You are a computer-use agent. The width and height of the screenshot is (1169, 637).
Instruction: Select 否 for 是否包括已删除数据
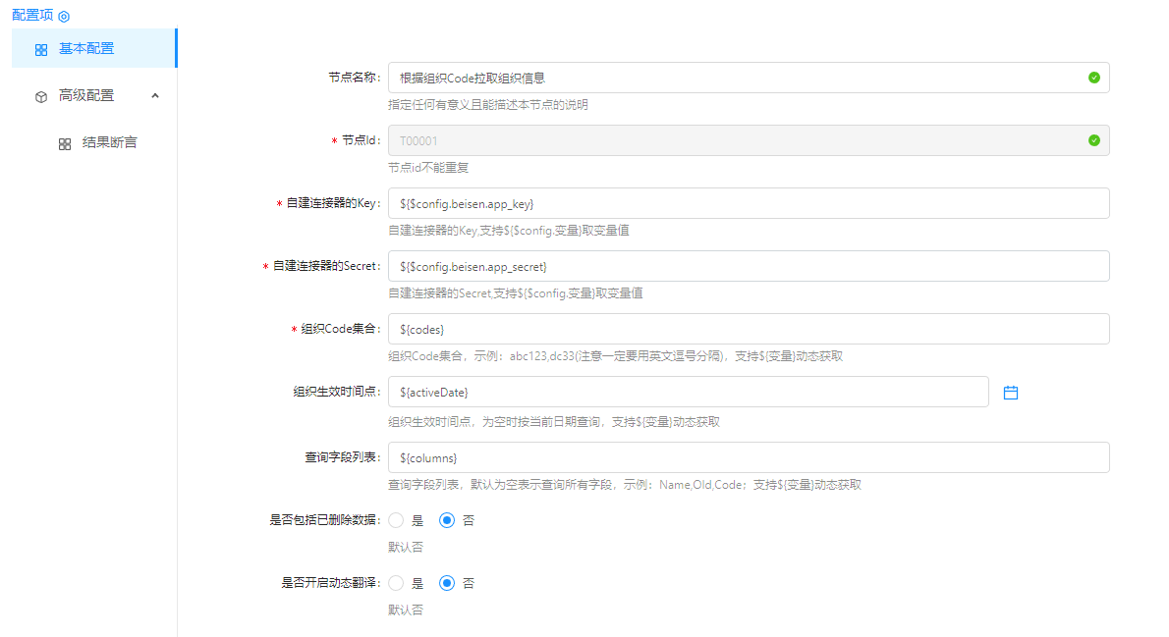447,520
